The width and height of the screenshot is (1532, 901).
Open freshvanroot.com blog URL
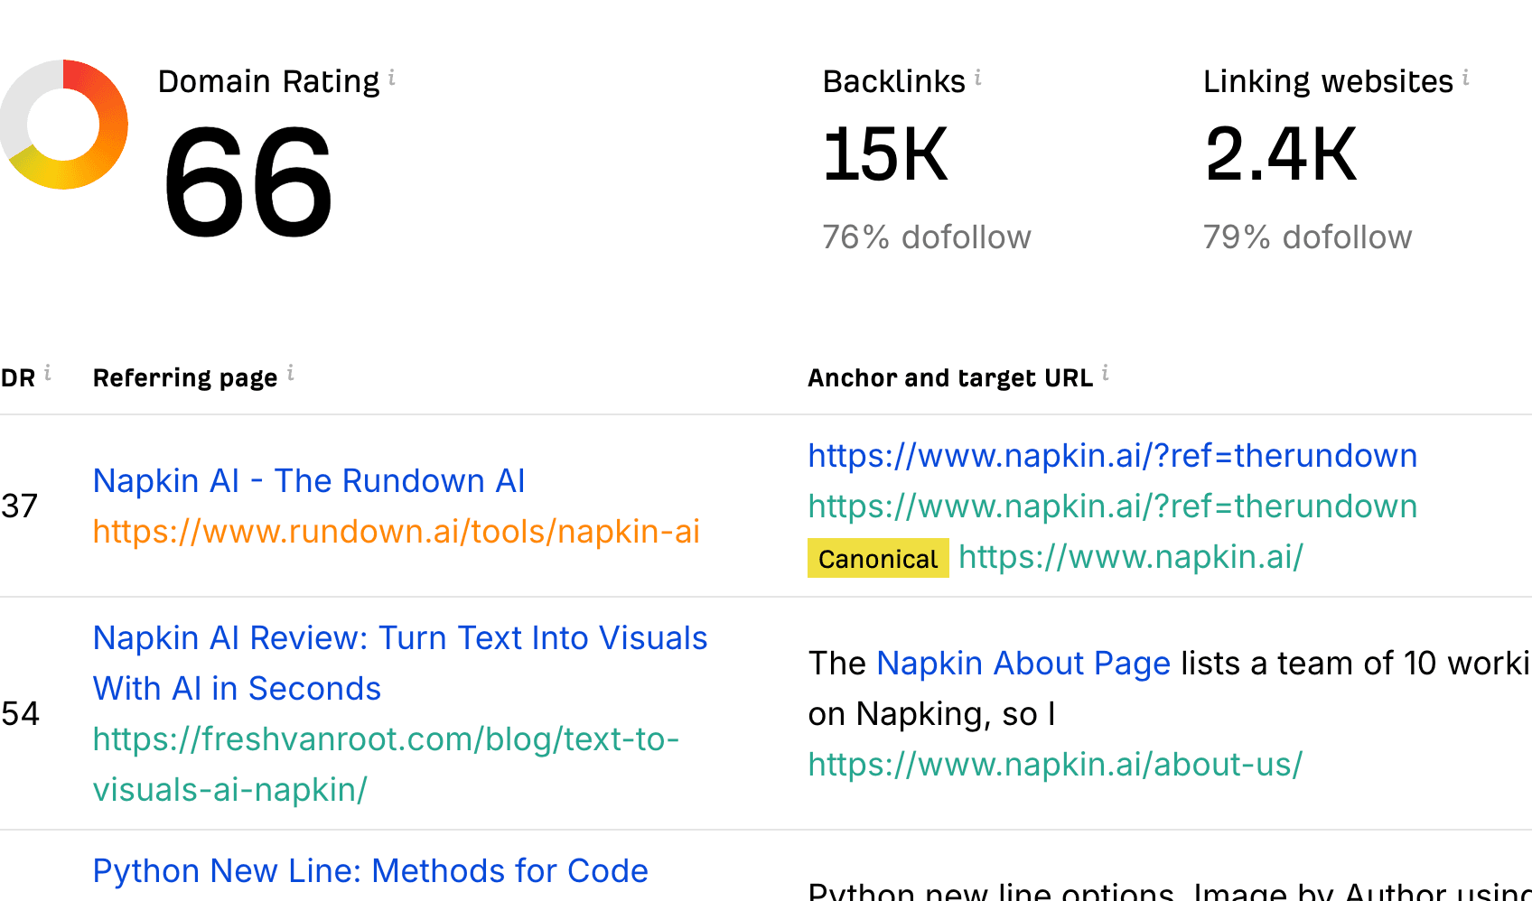pyautogui.click(x=386, y=765)
